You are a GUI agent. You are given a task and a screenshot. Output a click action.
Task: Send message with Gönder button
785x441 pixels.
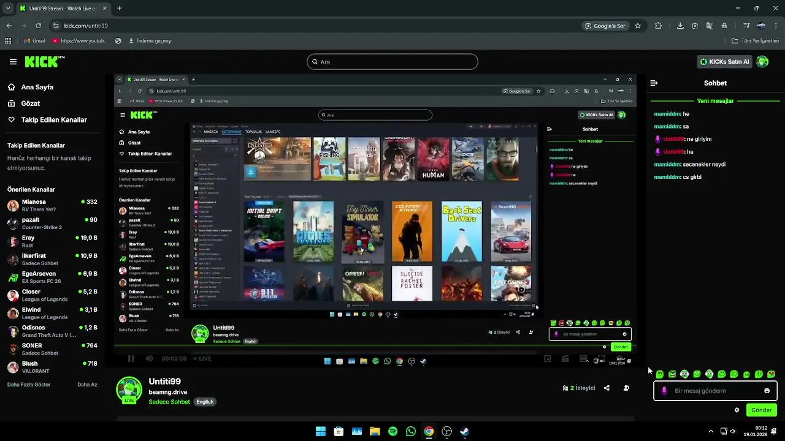(x=761, y=410)
